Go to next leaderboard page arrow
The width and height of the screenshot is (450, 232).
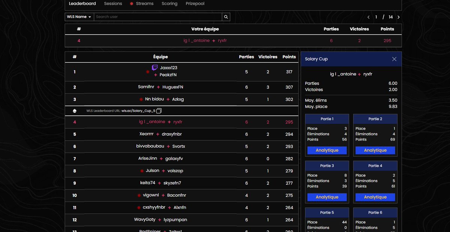[398, 17]
